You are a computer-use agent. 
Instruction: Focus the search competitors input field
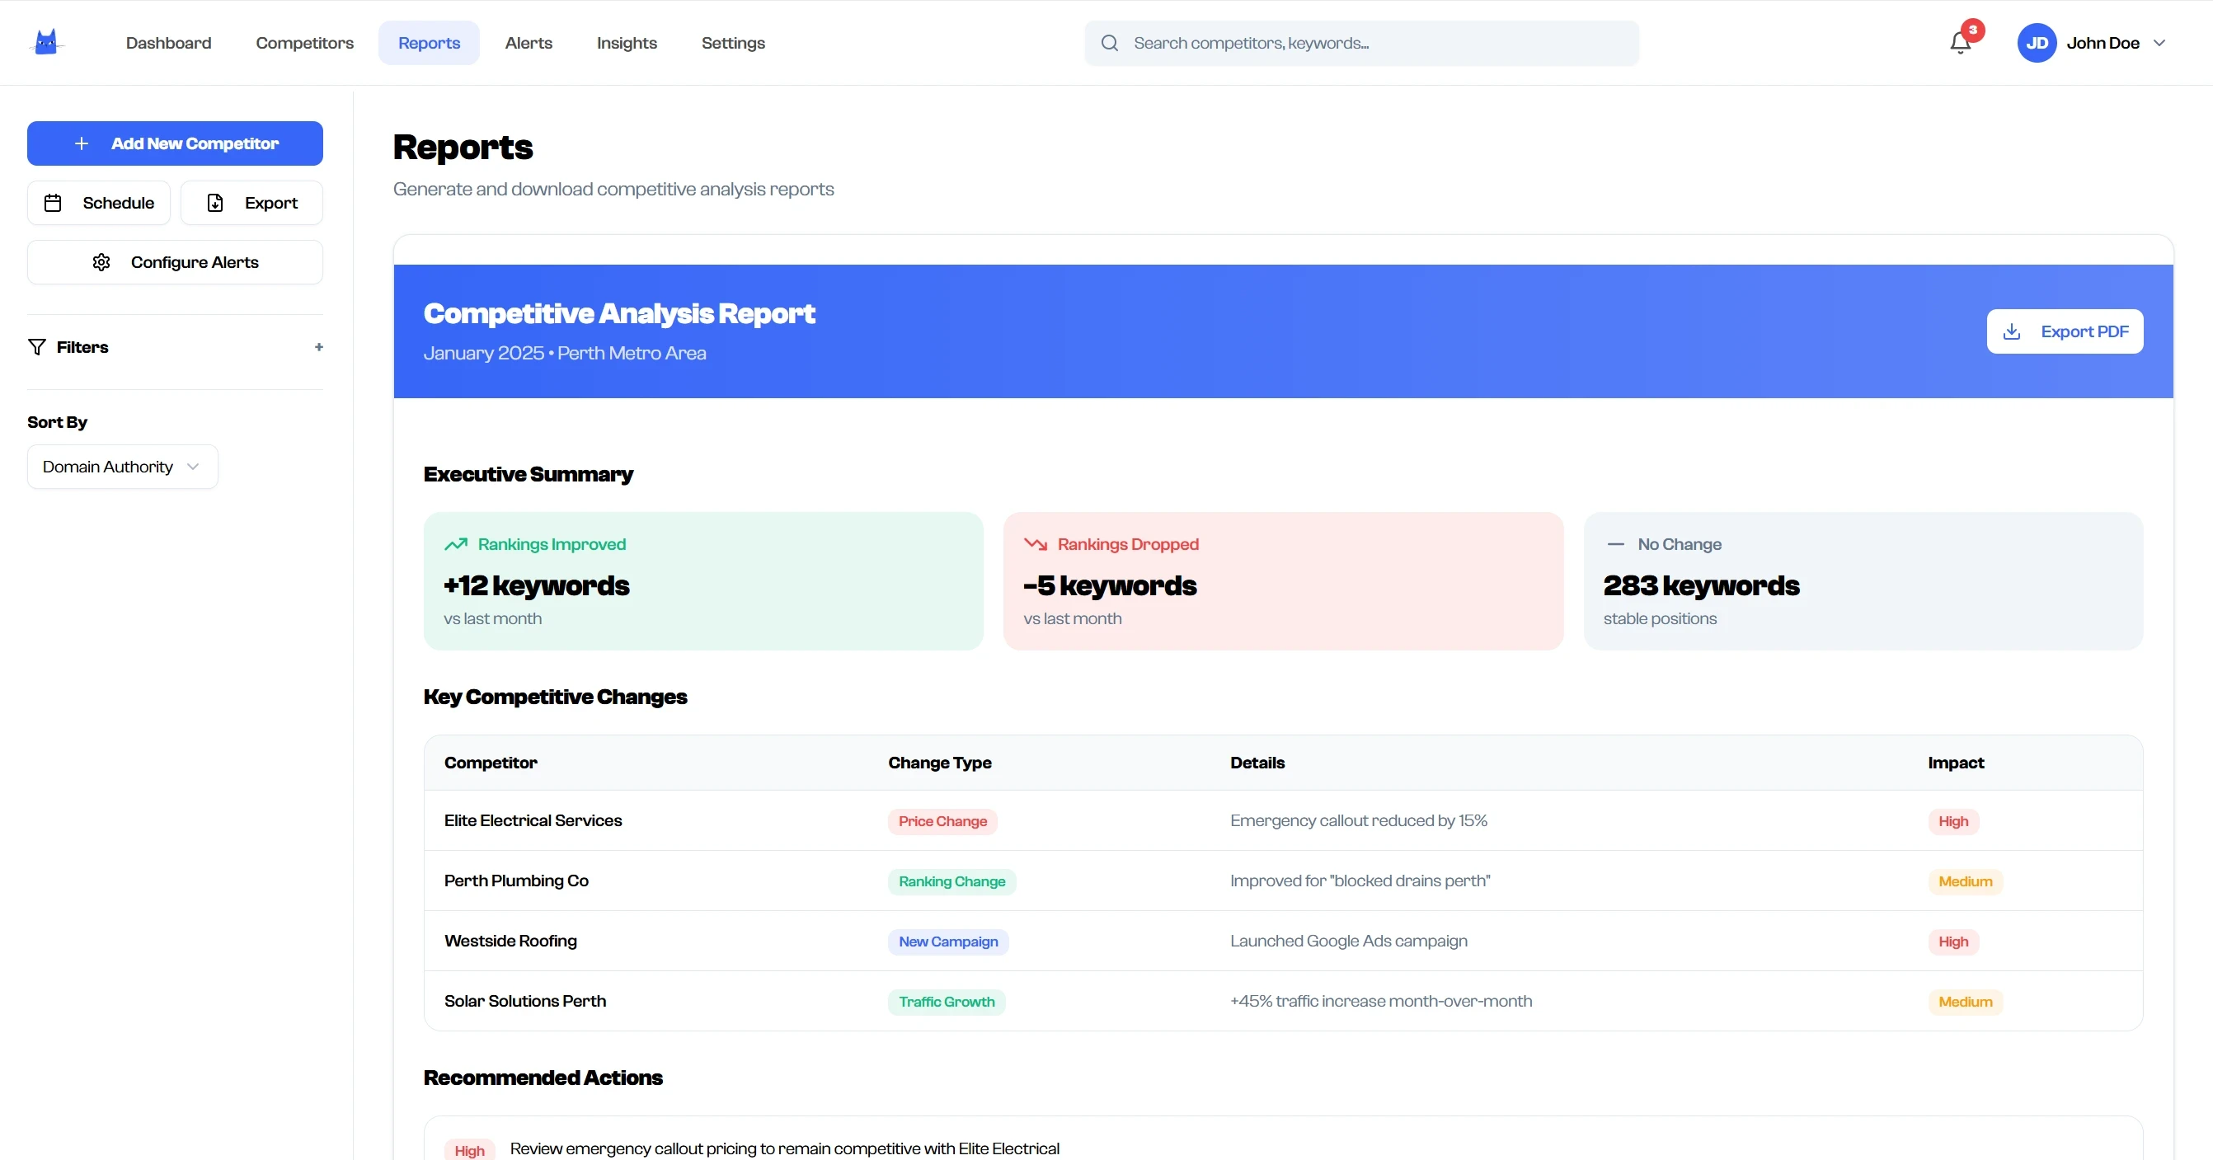coord(1374,43)
